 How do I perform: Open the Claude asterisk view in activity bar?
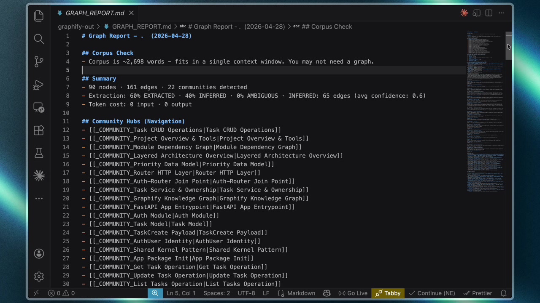(39, 176)
